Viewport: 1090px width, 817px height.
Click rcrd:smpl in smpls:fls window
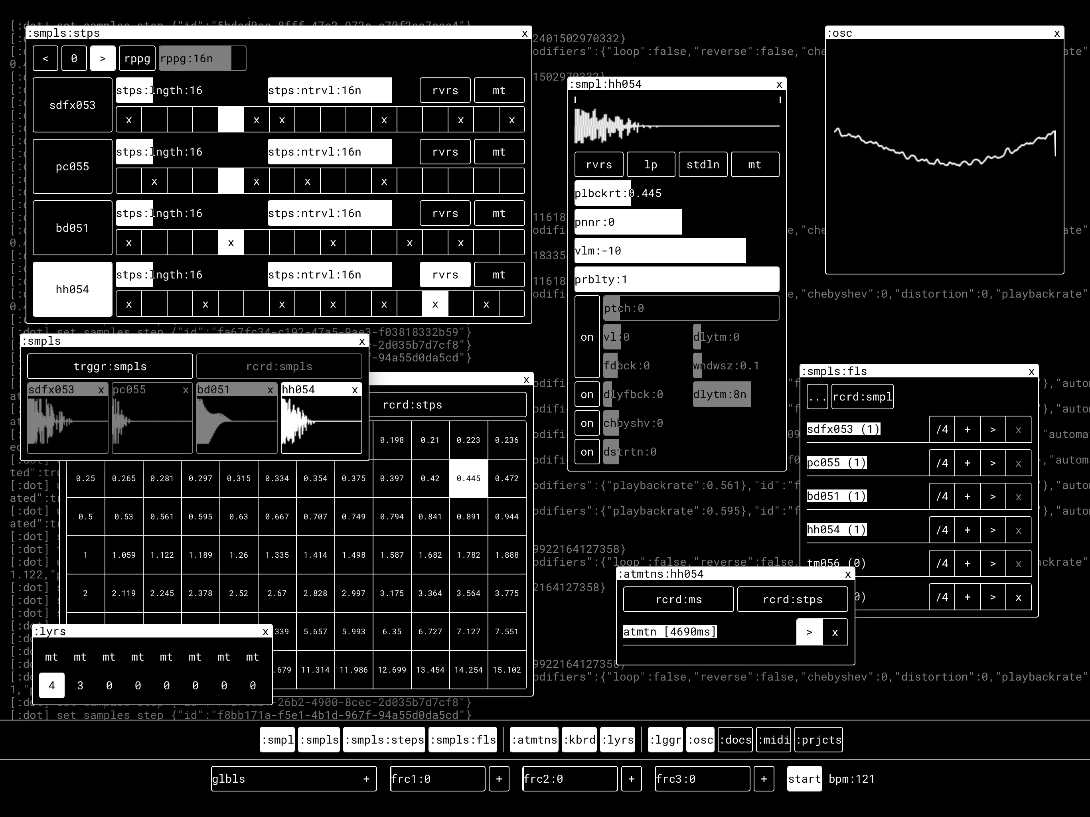click(x=862, y=397)
